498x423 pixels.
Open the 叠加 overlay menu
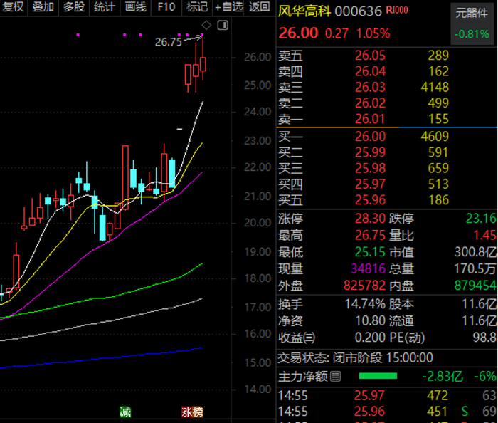click(43, 7)
